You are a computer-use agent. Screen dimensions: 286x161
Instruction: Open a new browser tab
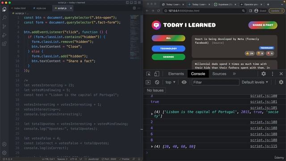(x=268, y=4)
